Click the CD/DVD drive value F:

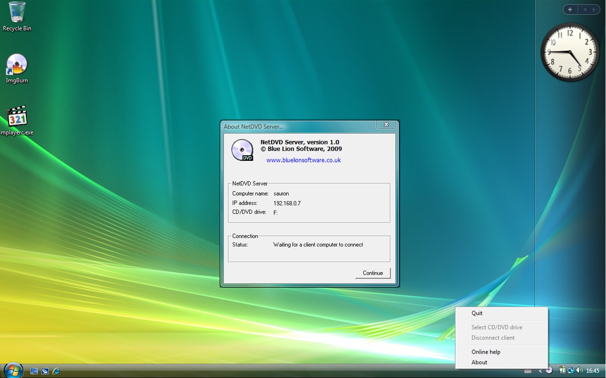coord(276,213)
